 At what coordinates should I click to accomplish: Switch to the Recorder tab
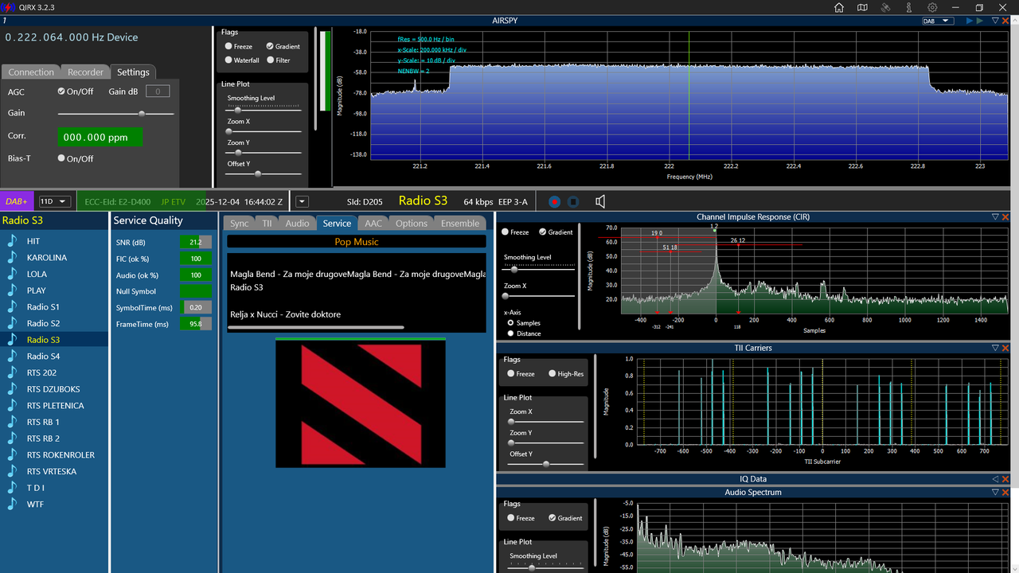[85, 72]
